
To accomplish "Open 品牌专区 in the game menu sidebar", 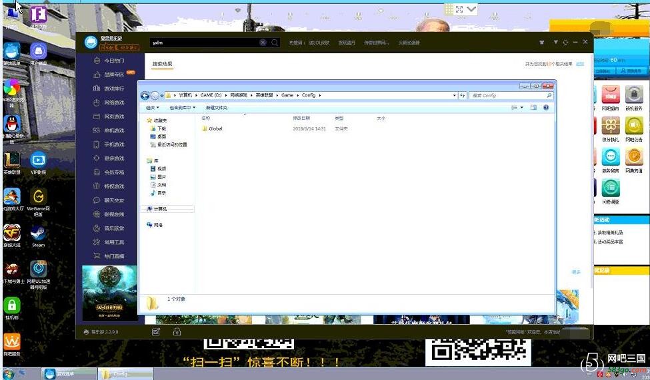I will [x=109, y=75].
